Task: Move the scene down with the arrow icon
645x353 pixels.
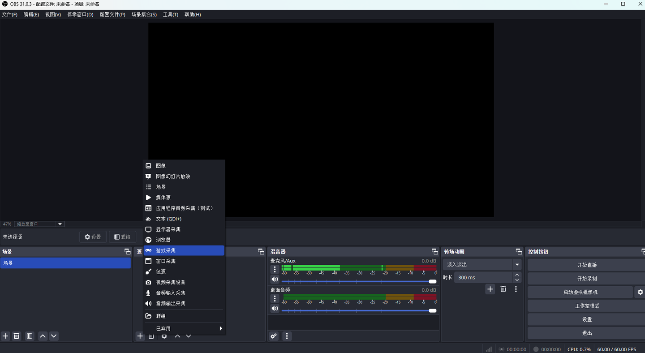Action: 54,336
